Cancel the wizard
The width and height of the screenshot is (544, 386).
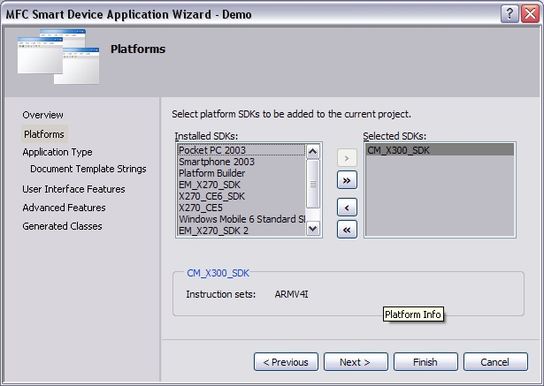click(495, 362)
